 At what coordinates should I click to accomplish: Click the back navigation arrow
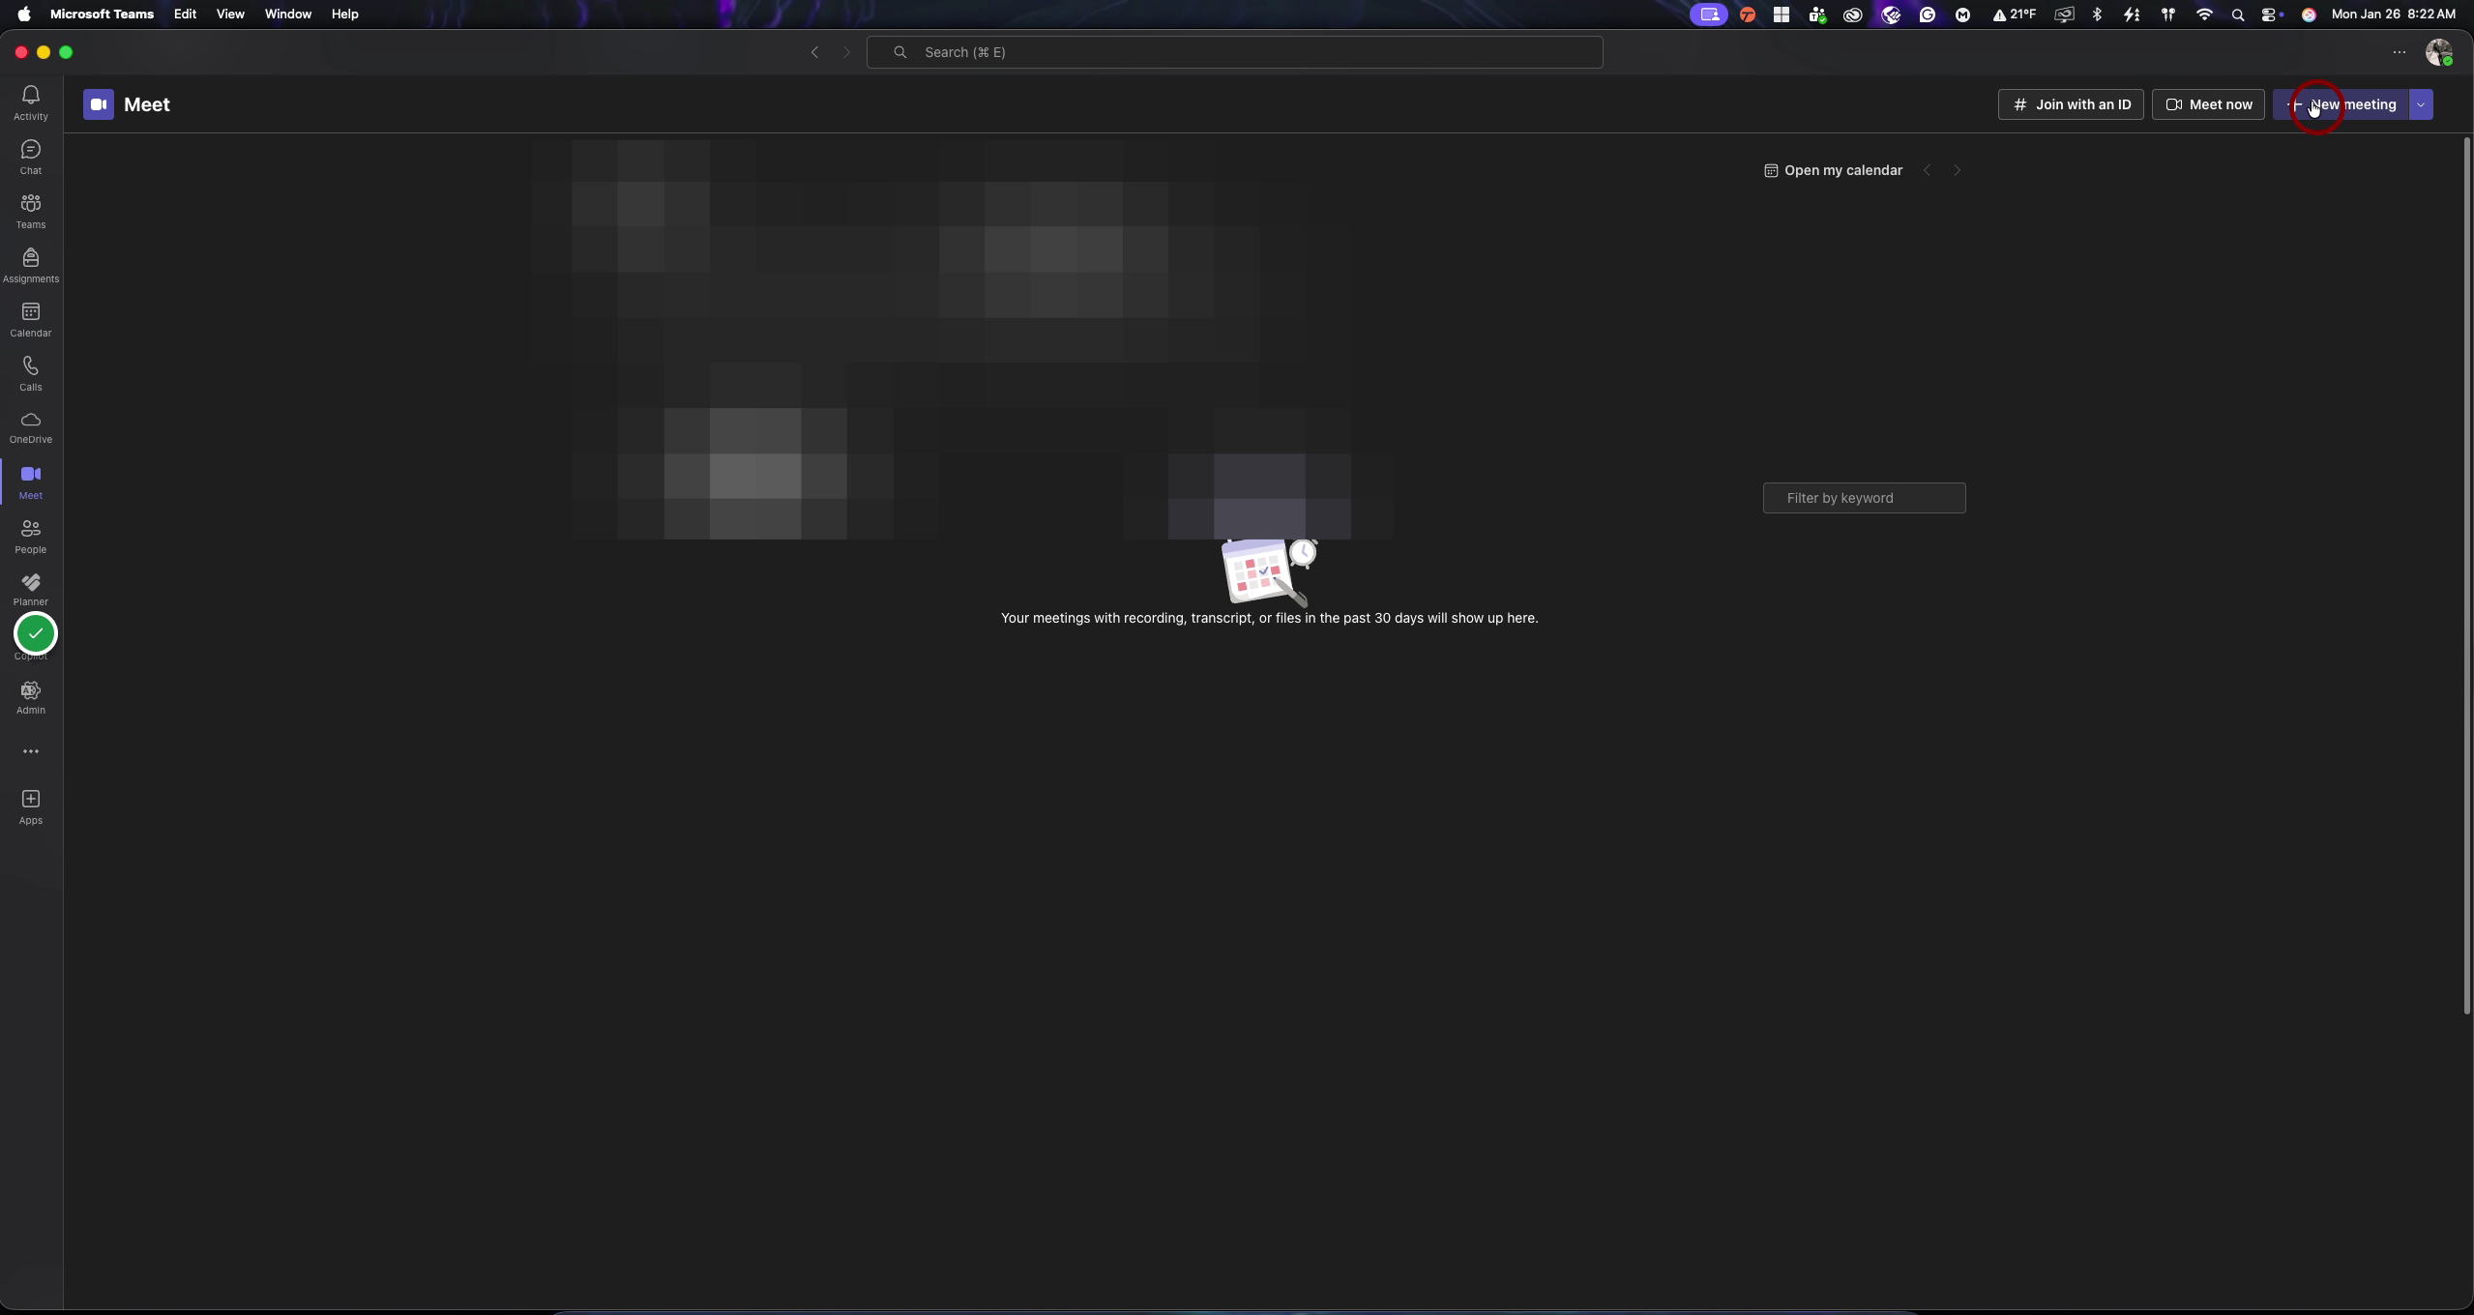[814, 52]
